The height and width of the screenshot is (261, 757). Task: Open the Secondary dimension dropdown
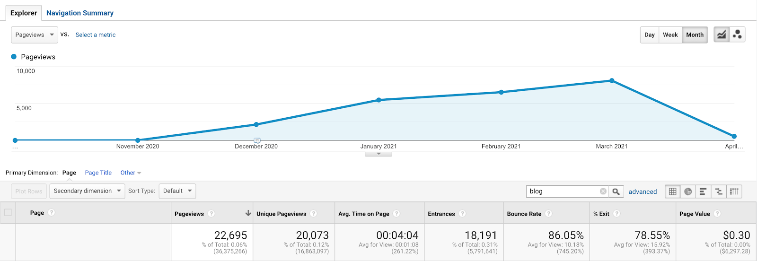tap(87, 191)
